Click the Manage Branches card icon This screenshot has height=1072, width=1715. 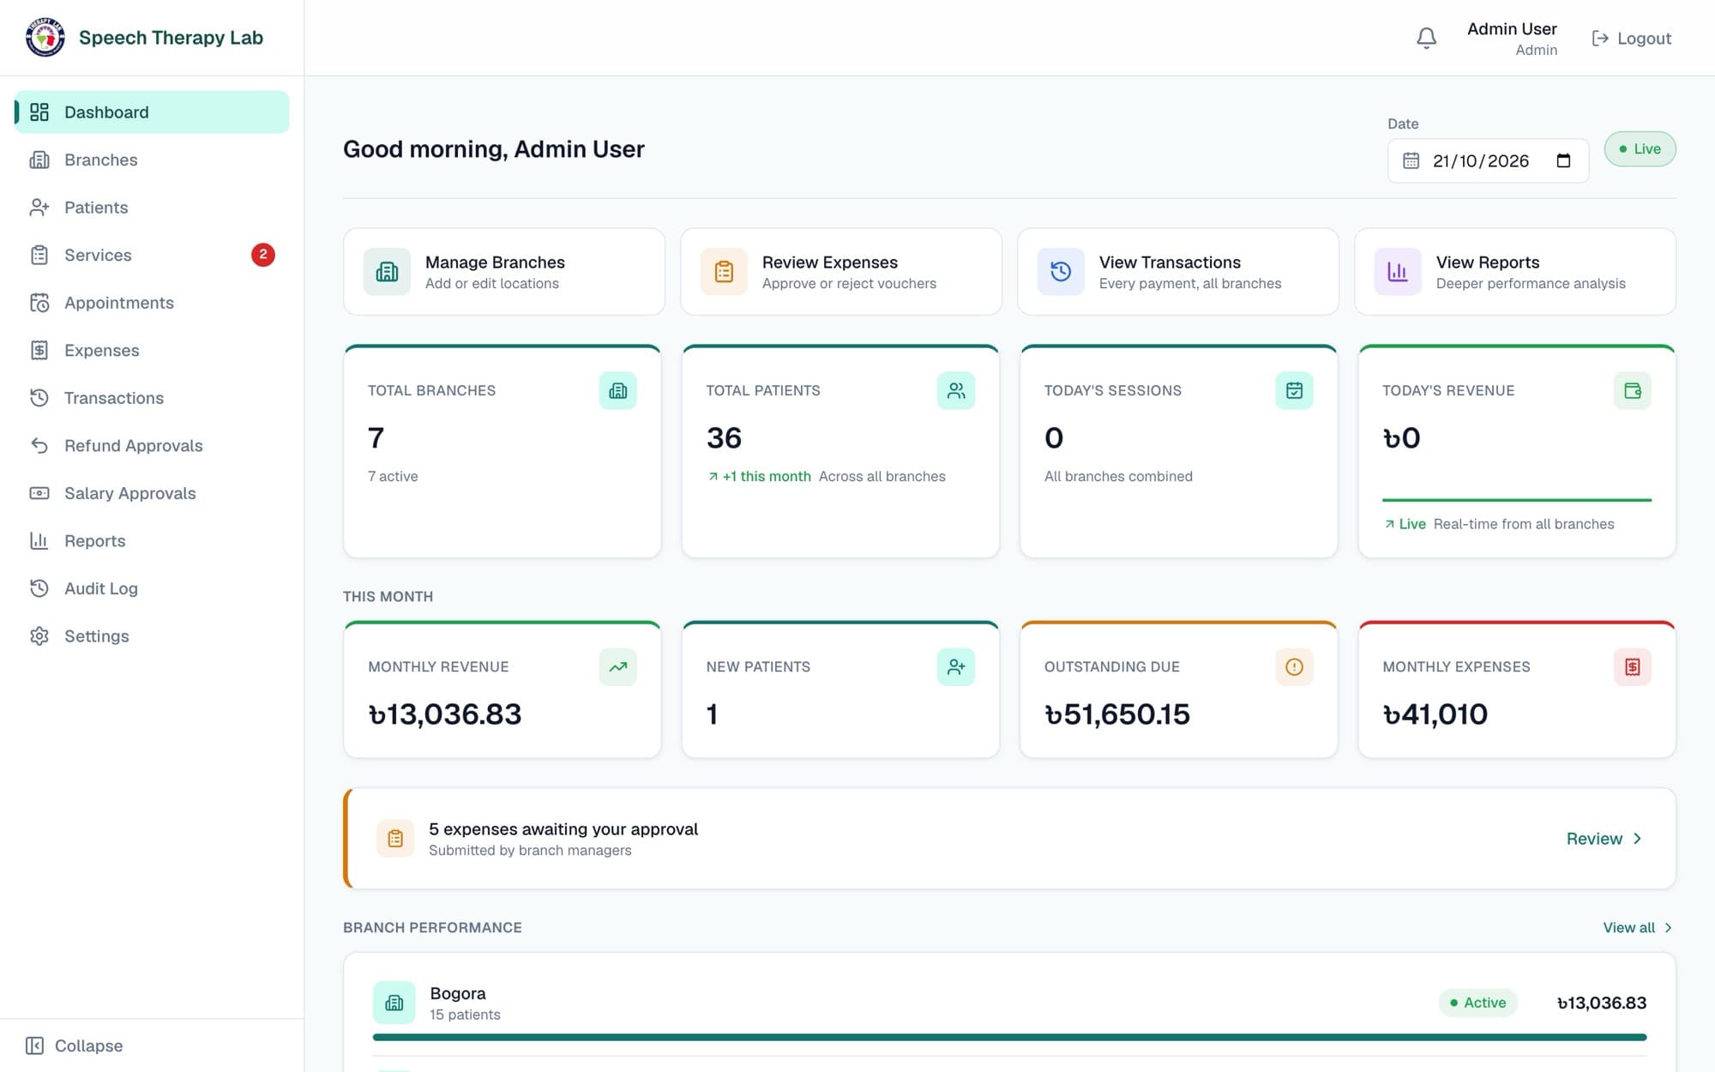point(387,272)
